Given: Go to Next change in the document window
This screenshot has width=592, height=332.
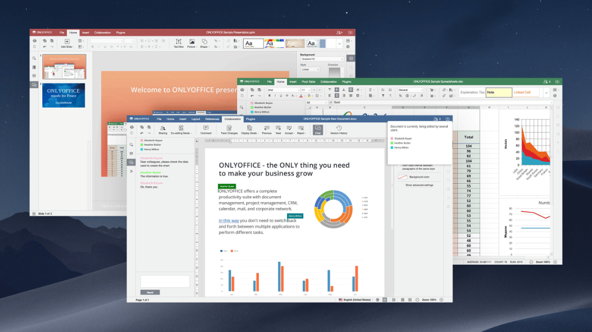Looking at the screenshot, I should tap(278, 130).
